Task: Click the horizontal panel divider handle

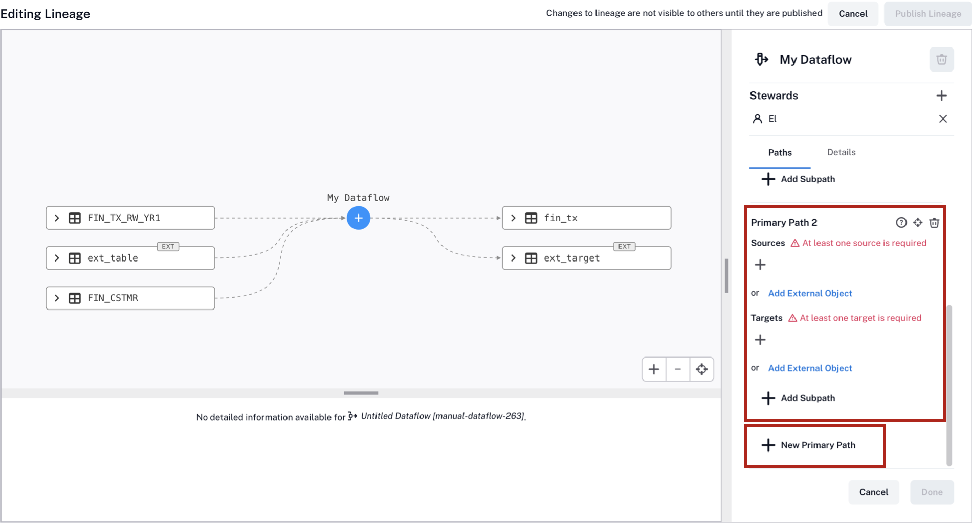Action: click(x=361, y=393)
